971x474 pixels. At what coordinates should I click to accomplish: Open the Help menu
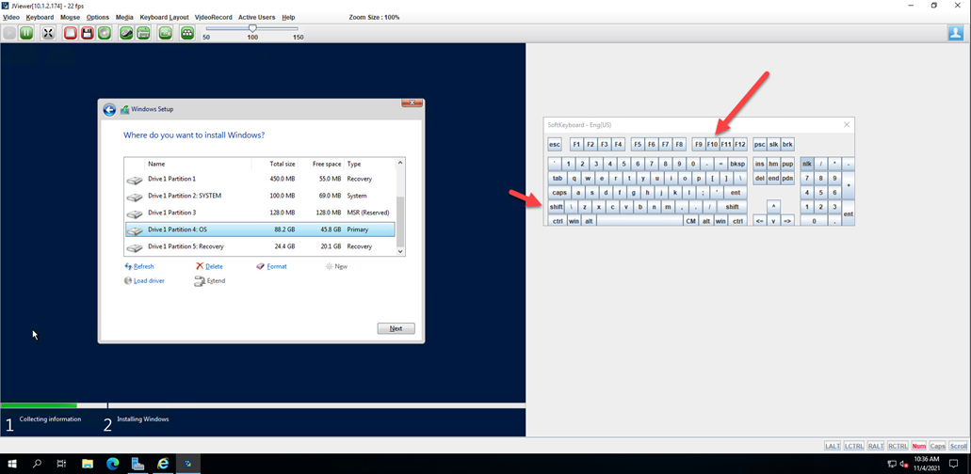point(288,17)
